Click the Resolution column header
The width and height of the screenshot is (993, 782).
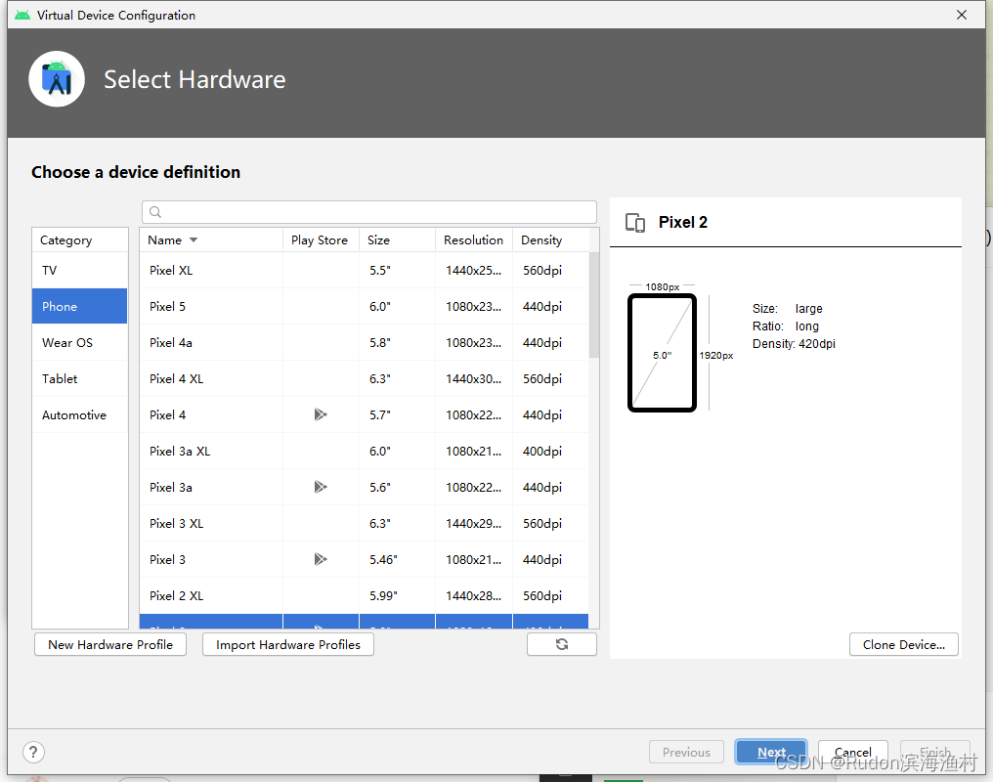474,240
